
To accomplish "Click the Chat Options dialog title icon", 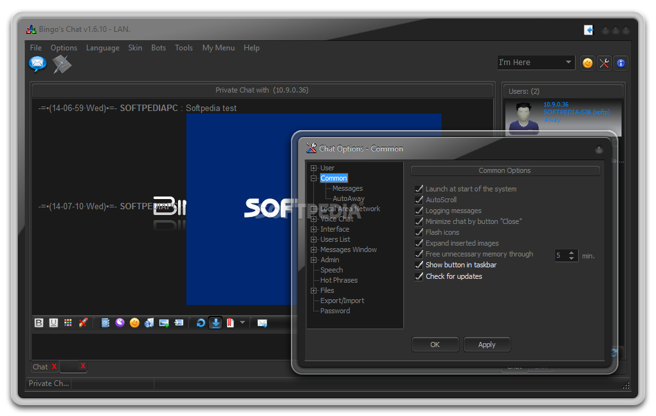I will tap(311, 148).
